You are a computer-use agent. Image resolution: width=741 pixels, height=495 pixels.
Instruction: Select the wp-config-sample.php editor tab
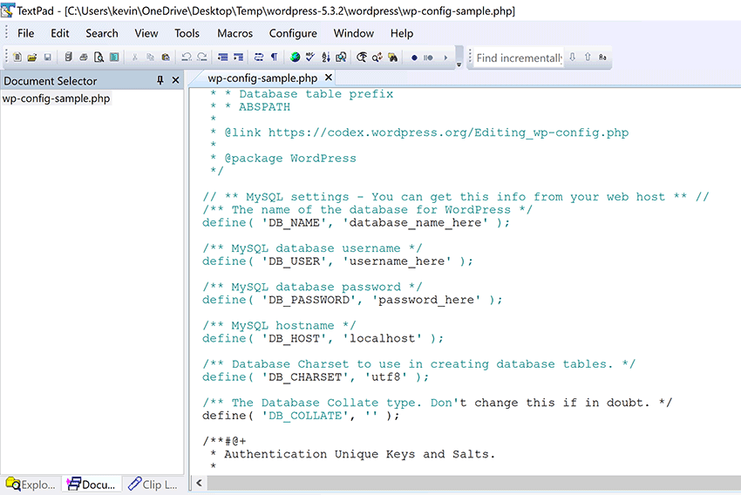(262, 78)
